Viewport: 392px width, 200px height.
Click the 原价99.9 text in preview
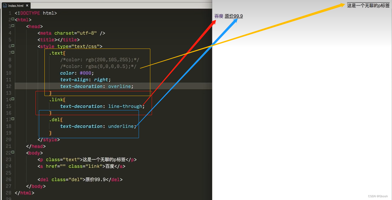234,16
